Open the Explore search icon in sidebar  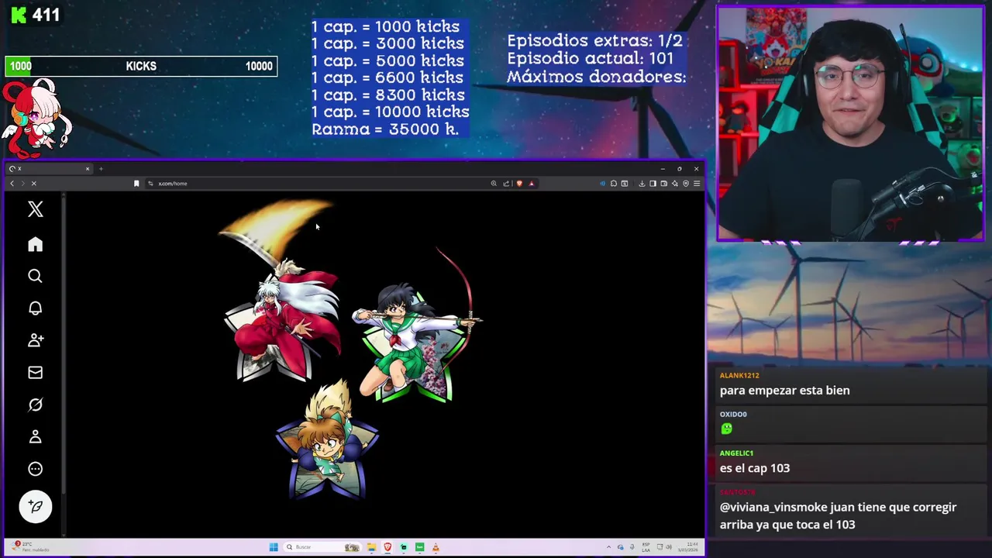[x=35, y=276]
